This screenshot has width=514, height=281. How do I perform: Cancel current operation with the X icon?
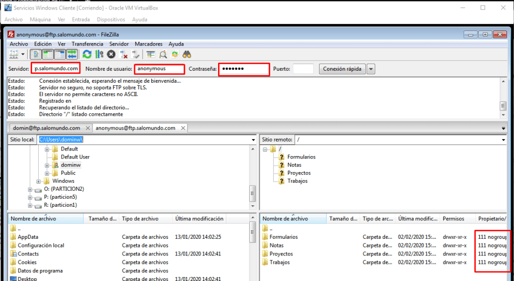point(111,54)
